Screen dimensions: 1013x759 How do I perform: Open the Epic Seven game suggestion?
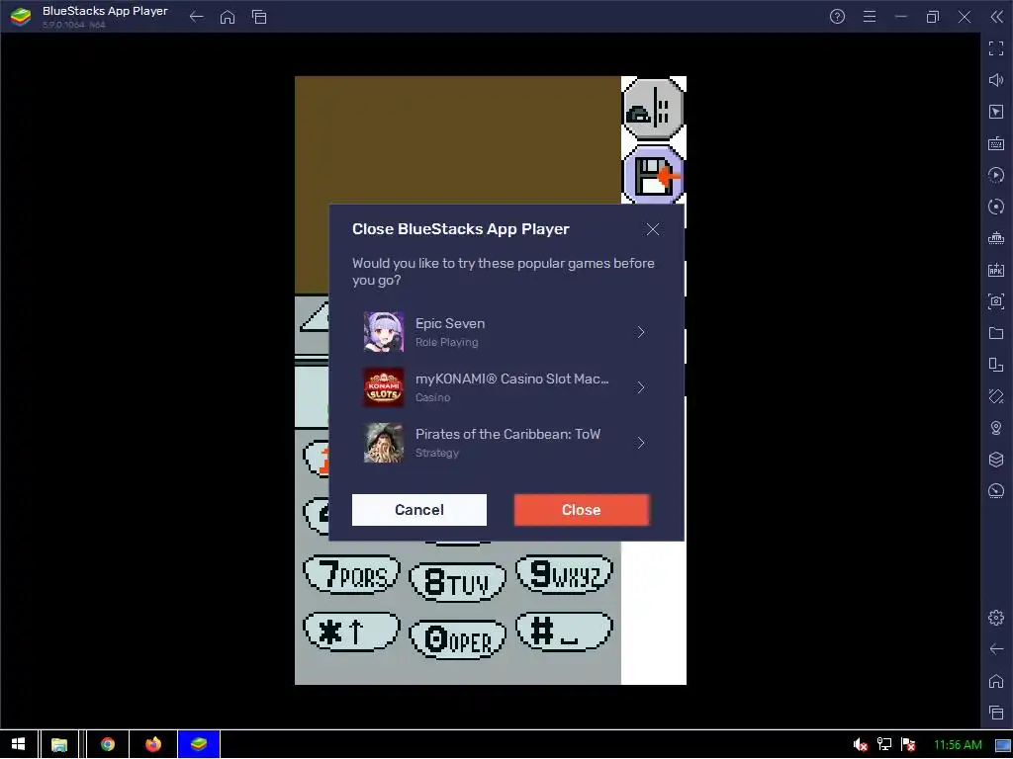coord(506,332)
